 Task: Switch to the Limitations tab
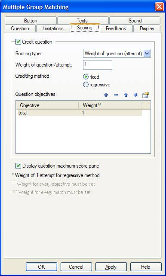click(53, 29)
